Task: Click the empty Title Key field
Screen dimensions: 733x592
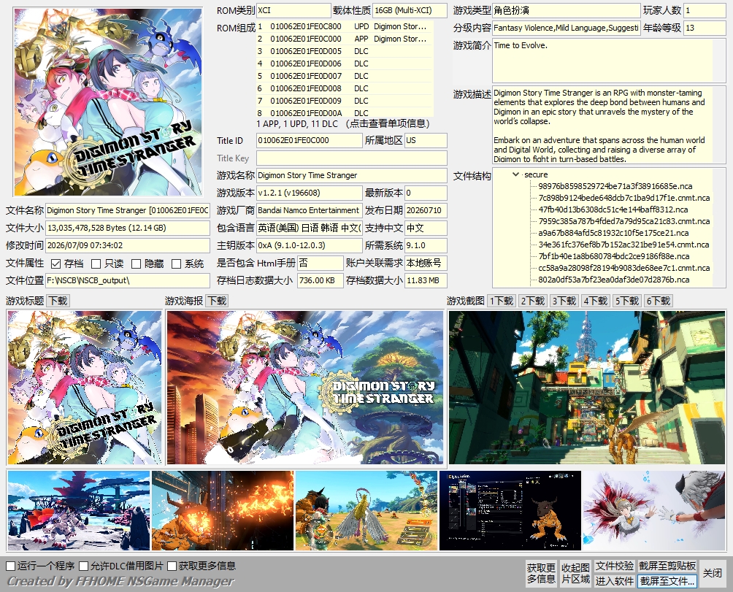Action: pos(352,158)
